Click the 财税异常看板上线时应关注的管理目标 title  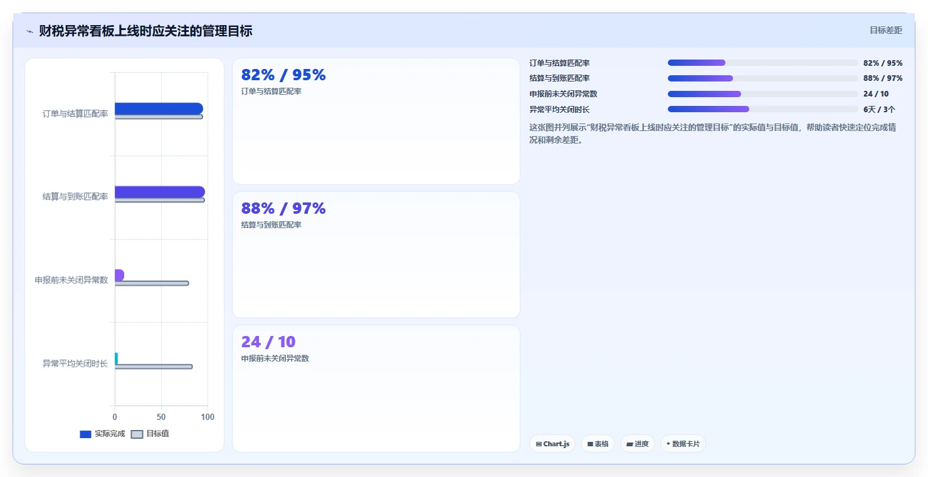[x=145, y=31]
